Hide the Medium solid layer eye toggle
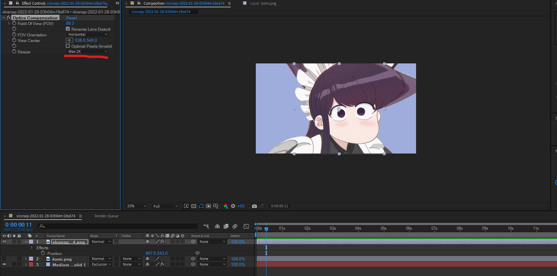This screenshot has width=557, height=276. [4, 264]
